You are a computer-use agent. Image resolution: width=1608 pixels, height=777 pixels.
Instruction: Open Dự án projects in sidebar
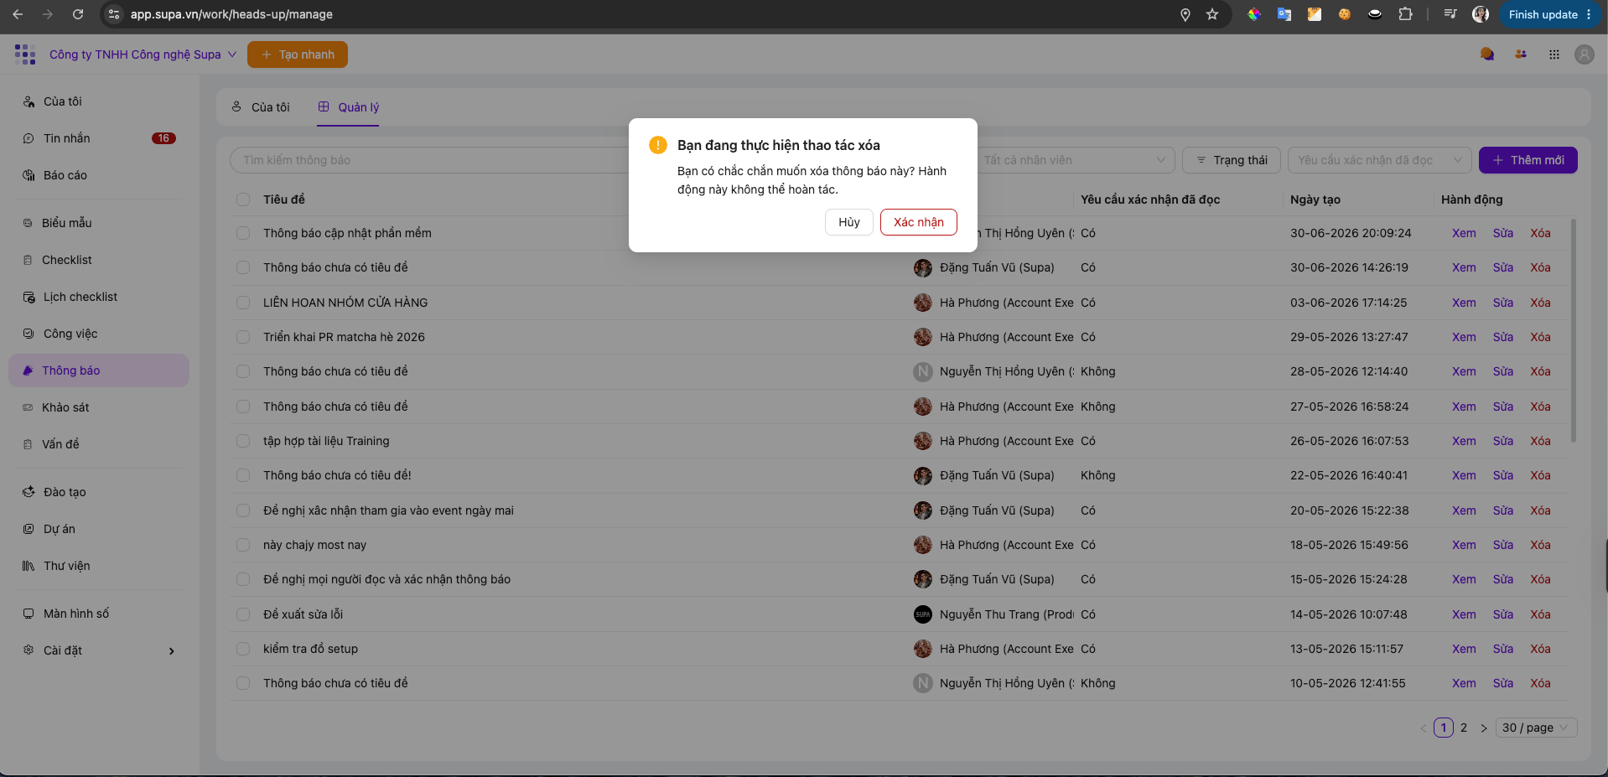pos(99,529)
